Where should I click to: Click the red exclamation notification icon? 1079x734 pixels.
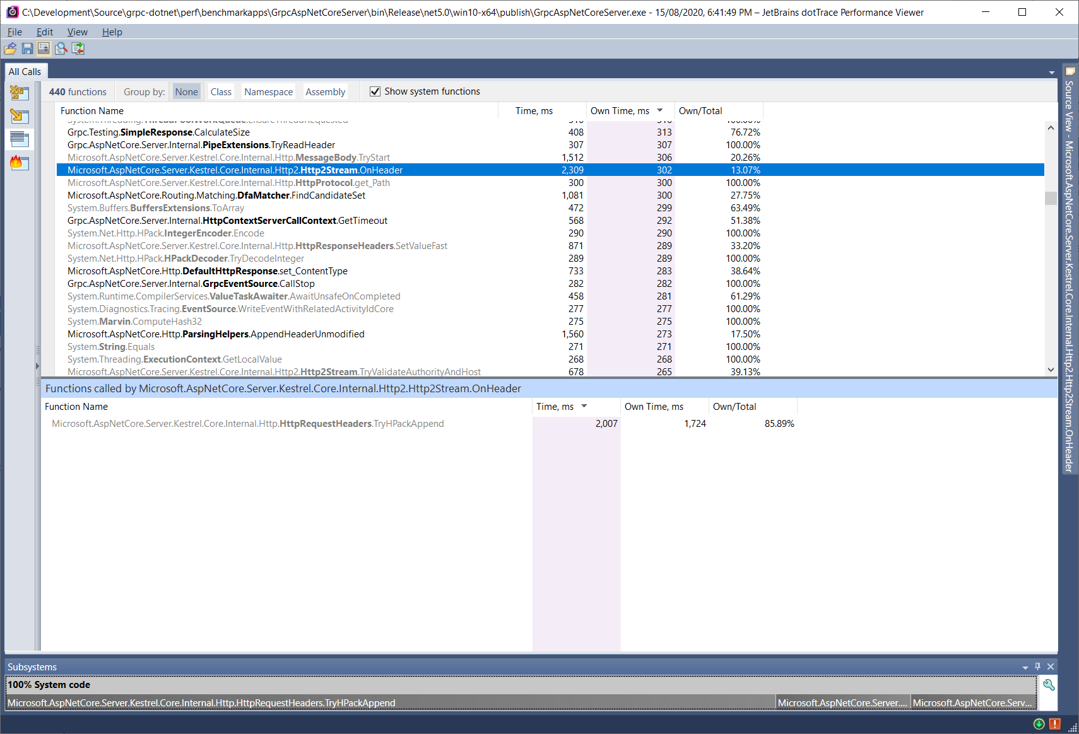click(1054, 724)
